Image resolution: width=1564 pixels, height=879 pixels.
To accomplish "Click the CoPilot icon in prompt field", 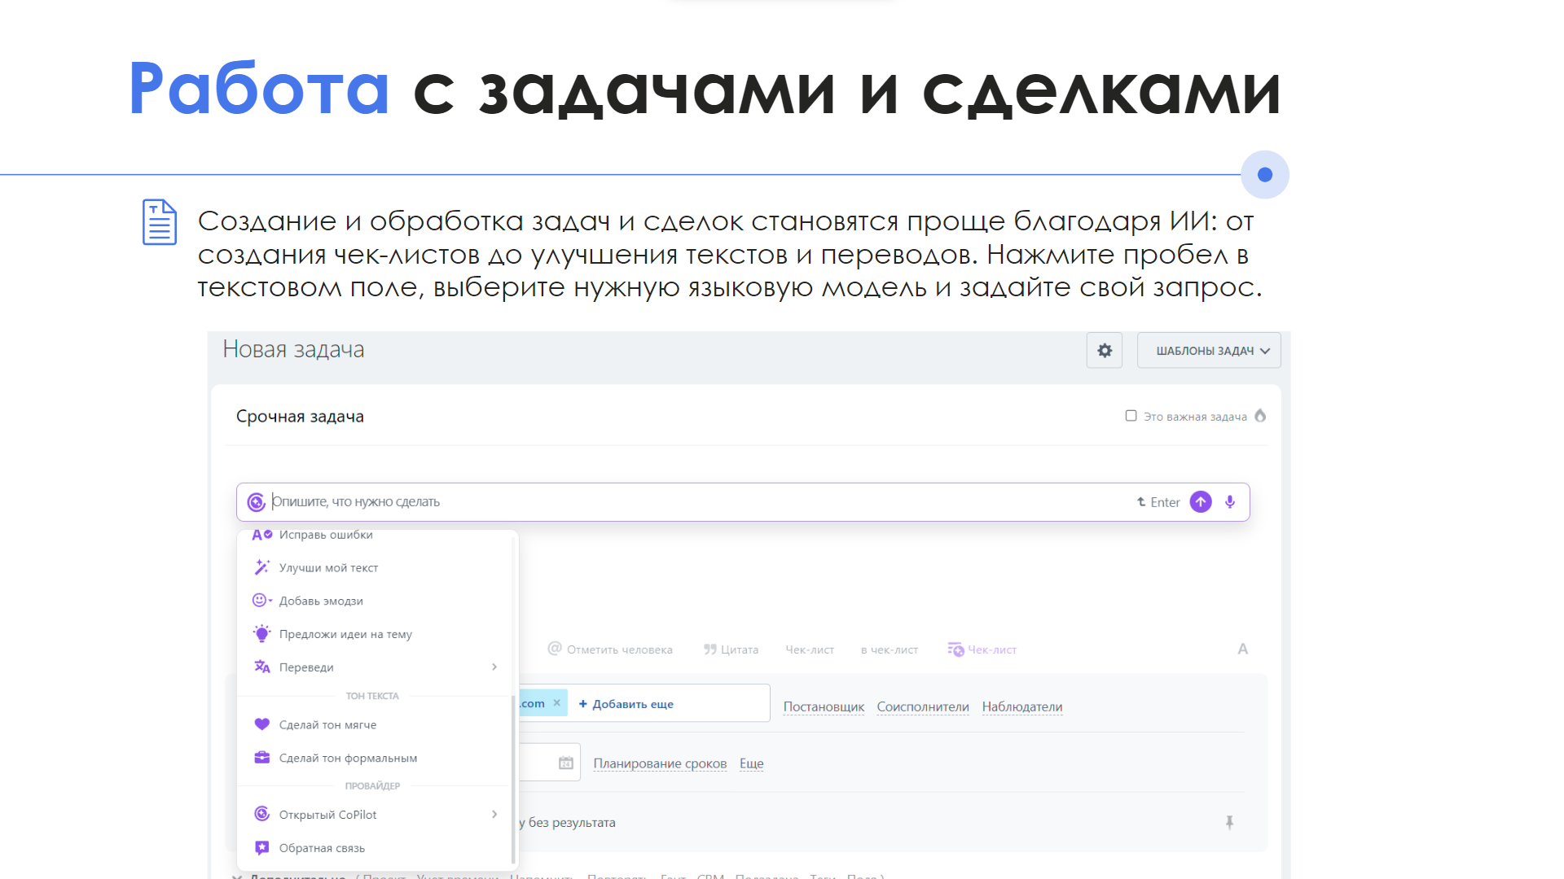I will [256, 502].
